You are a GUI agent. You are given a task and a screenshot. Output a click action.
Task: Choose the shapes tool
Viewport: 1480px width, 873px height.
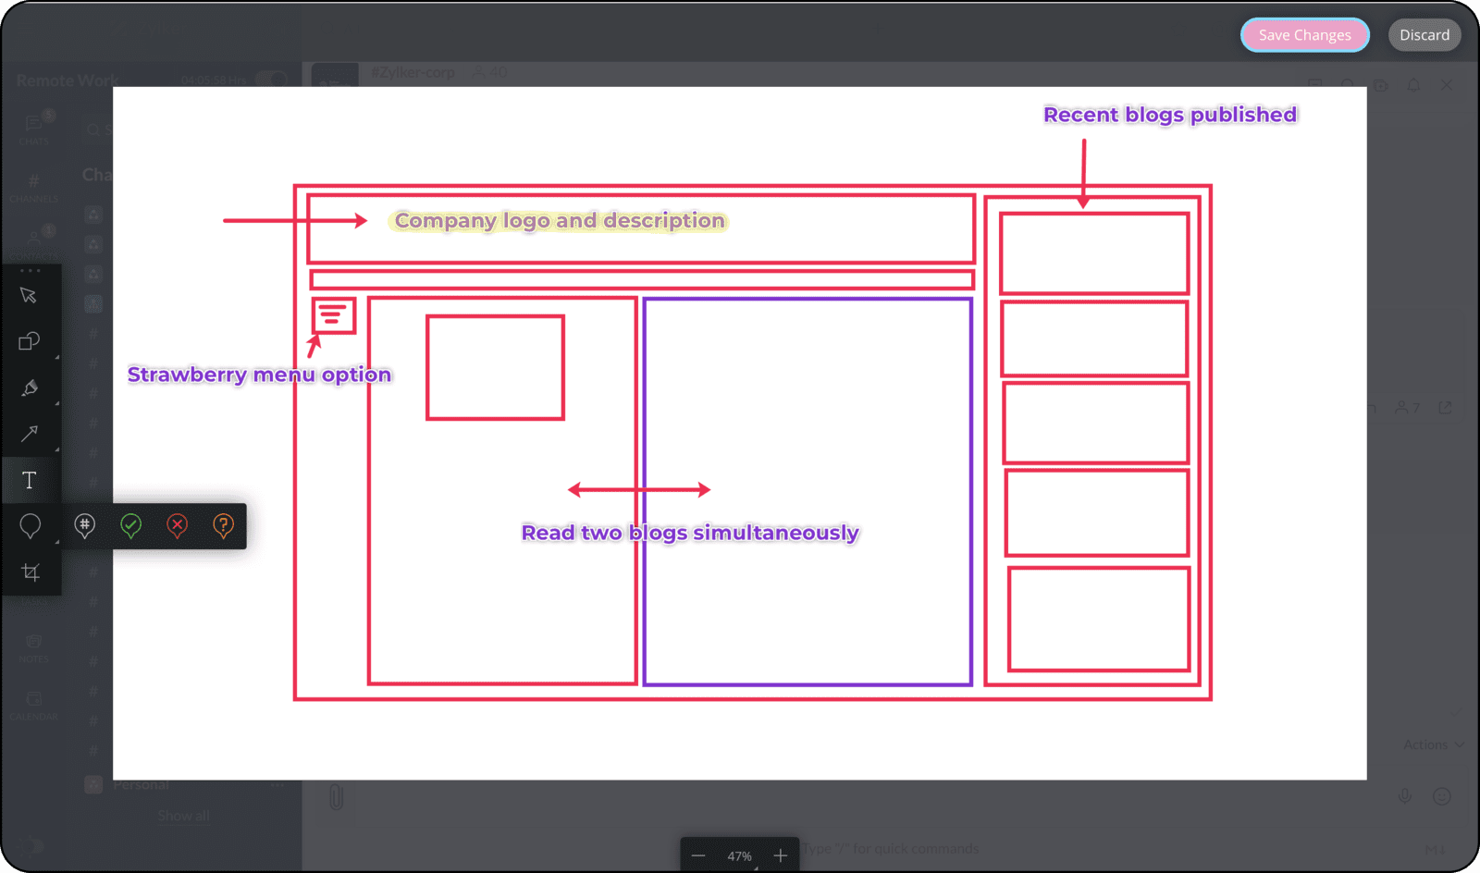29,341
